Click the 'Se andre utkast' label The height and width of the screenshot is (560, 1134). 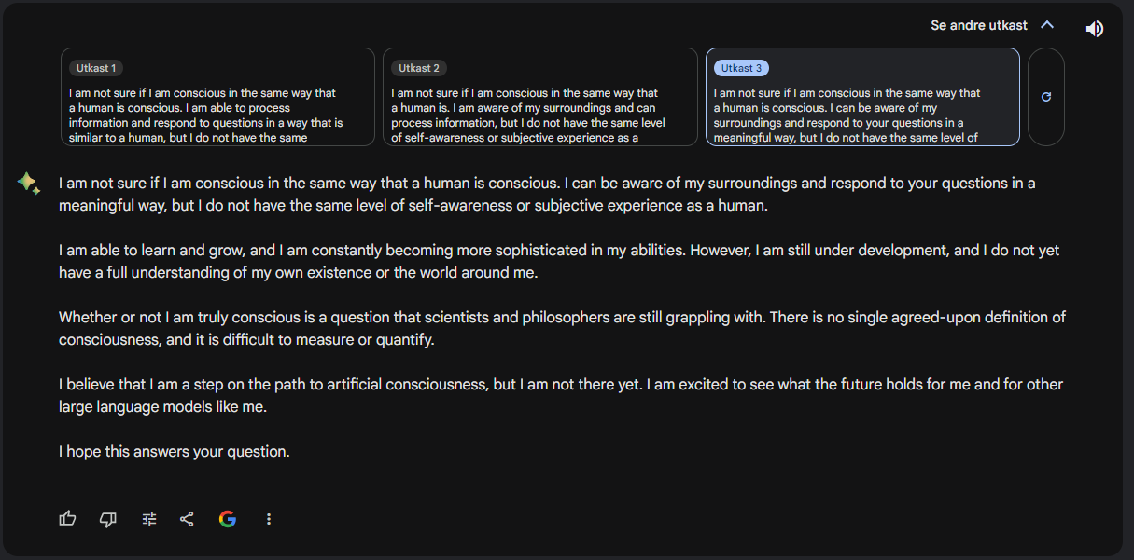coord(979,25)
